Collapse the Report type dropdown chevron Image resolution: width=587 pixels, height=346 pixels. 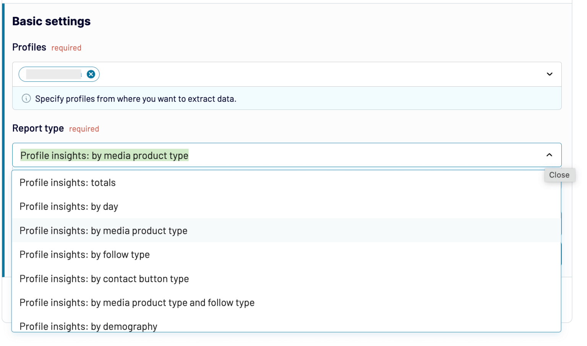click(x=549, y=155)
